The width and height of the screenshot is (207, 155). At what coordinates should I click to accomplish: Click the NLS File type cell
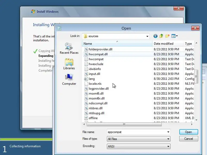tap(189, 84)
